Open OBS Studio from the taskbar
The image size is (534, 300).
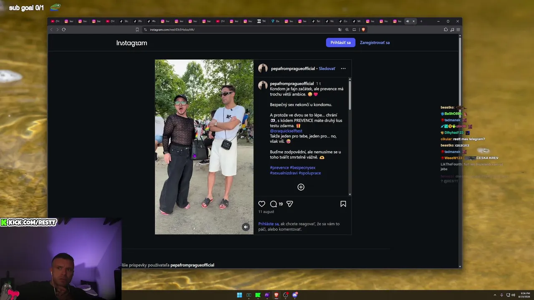285,295
